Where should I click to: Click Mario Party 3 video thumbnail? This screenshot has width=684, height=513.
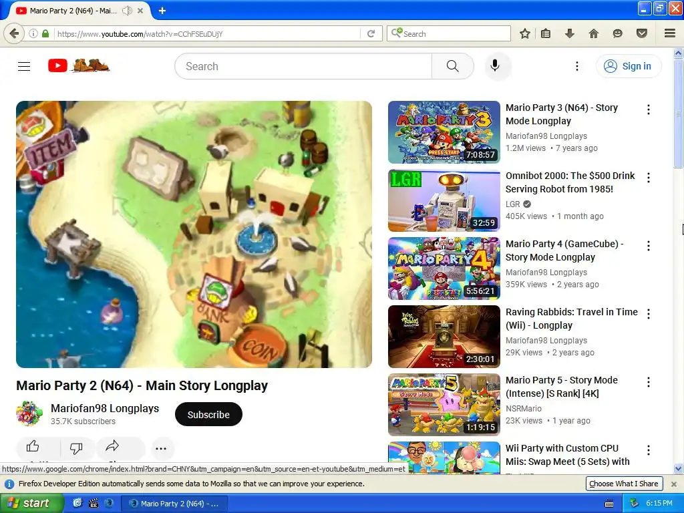(x=444, y=132)
